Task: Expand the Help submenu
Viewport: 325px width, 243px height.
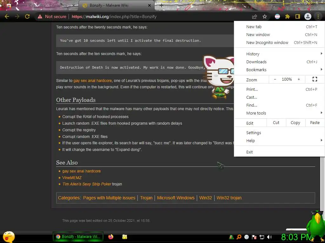Action: 279,140
